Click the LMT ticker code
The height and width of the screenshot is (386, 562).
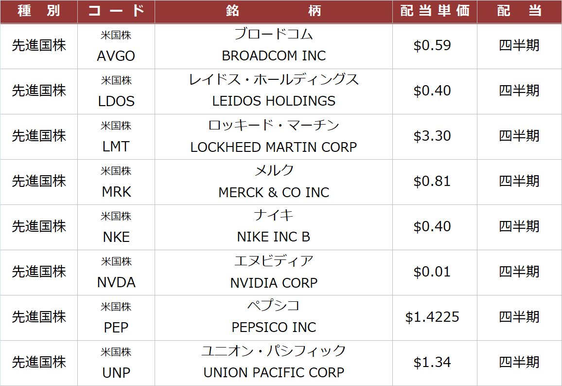pyautogui.click(x=116, y=147)
